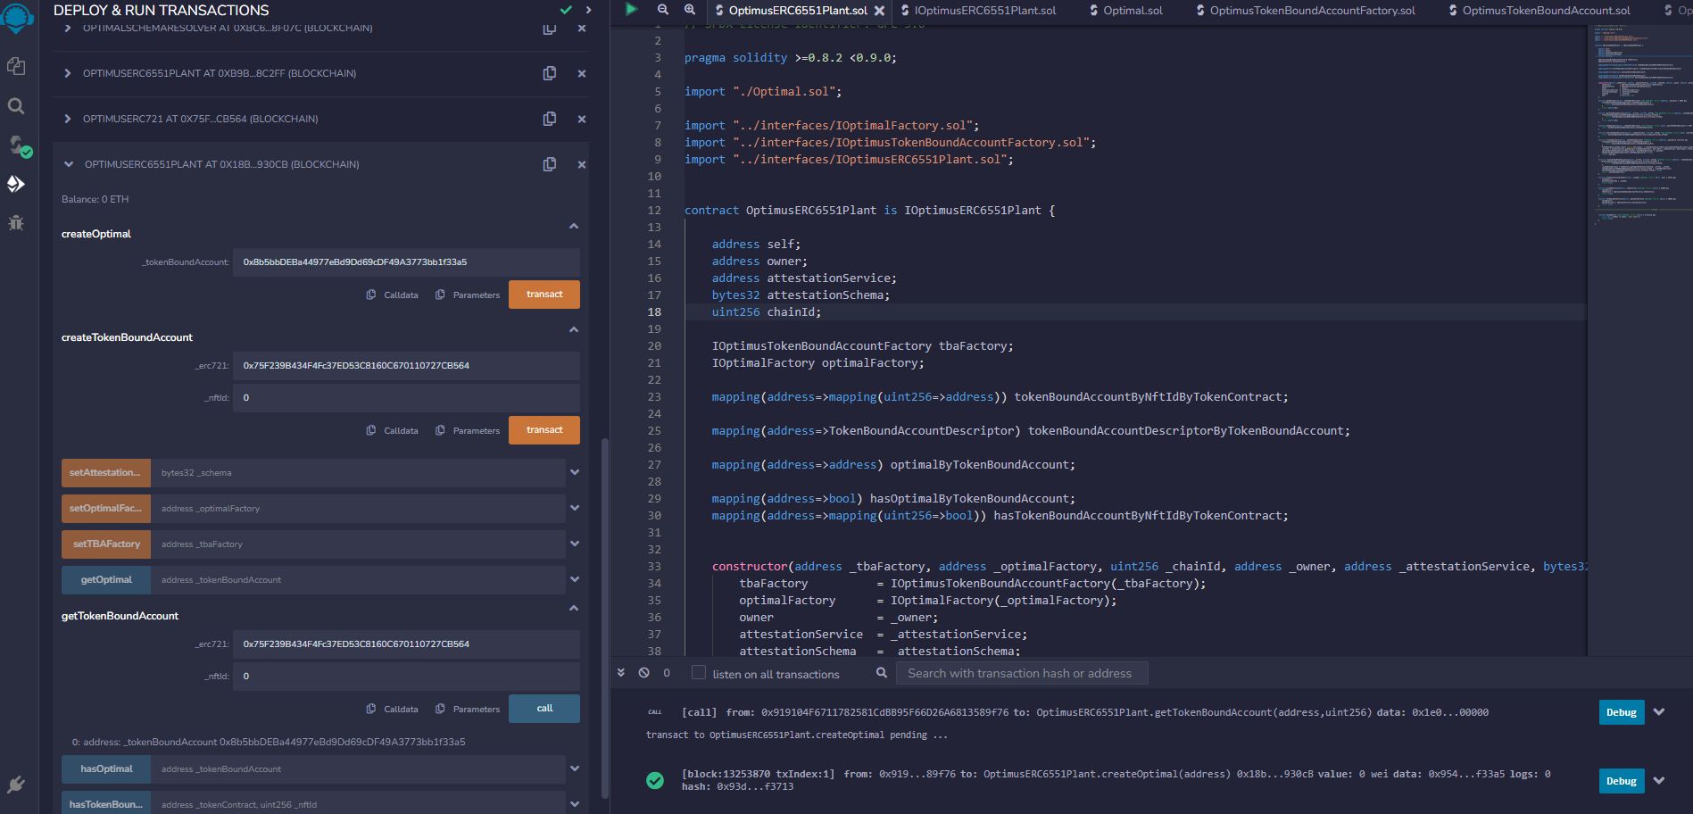Copy Calldata for getTokenBoundAccount
Screen dimensions: 1693x814
point(393,709)
